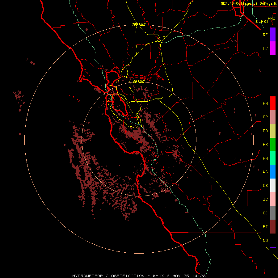Click the HR green legend swatch
Viewport: 278px width, 278px height.
point(273,145)
